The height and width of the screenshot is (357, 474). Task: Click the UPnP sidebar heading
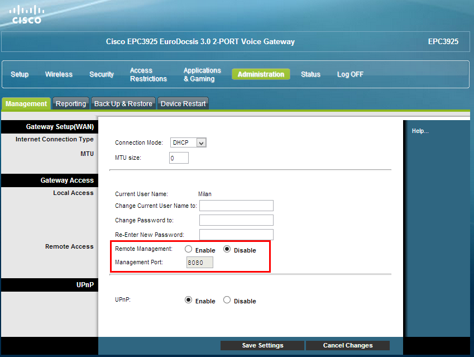pyautogui.click(x=85, y=285)
